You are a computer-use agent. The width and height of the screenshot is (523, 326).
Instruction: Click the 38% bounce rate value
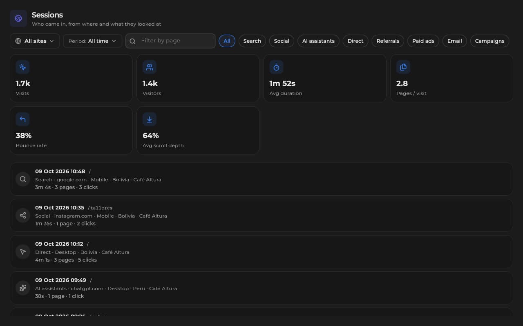pos(24,135)
